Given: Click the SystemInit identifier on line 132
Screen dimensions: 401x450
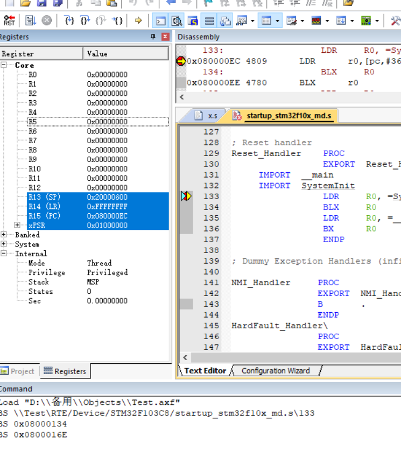Looking at the screenshot, I should (x=328, y=186).
